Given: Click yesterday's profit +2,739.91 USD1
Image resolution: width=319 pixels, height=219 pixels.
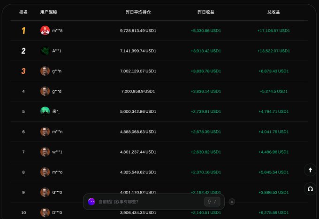Looking at the screenshot, I should click(206, 111).
